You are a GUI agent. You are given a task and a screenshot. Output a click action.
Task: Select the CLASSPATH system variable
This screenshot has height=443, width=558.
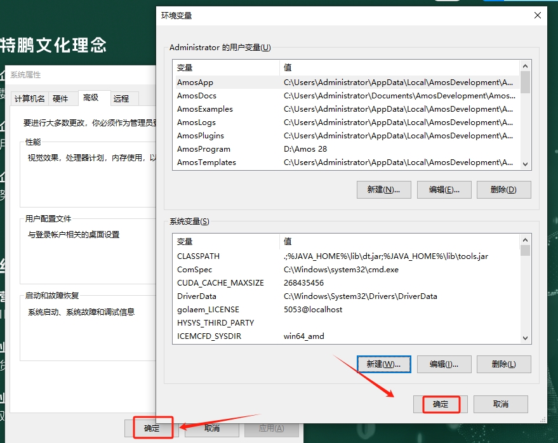tap(198, 256)
